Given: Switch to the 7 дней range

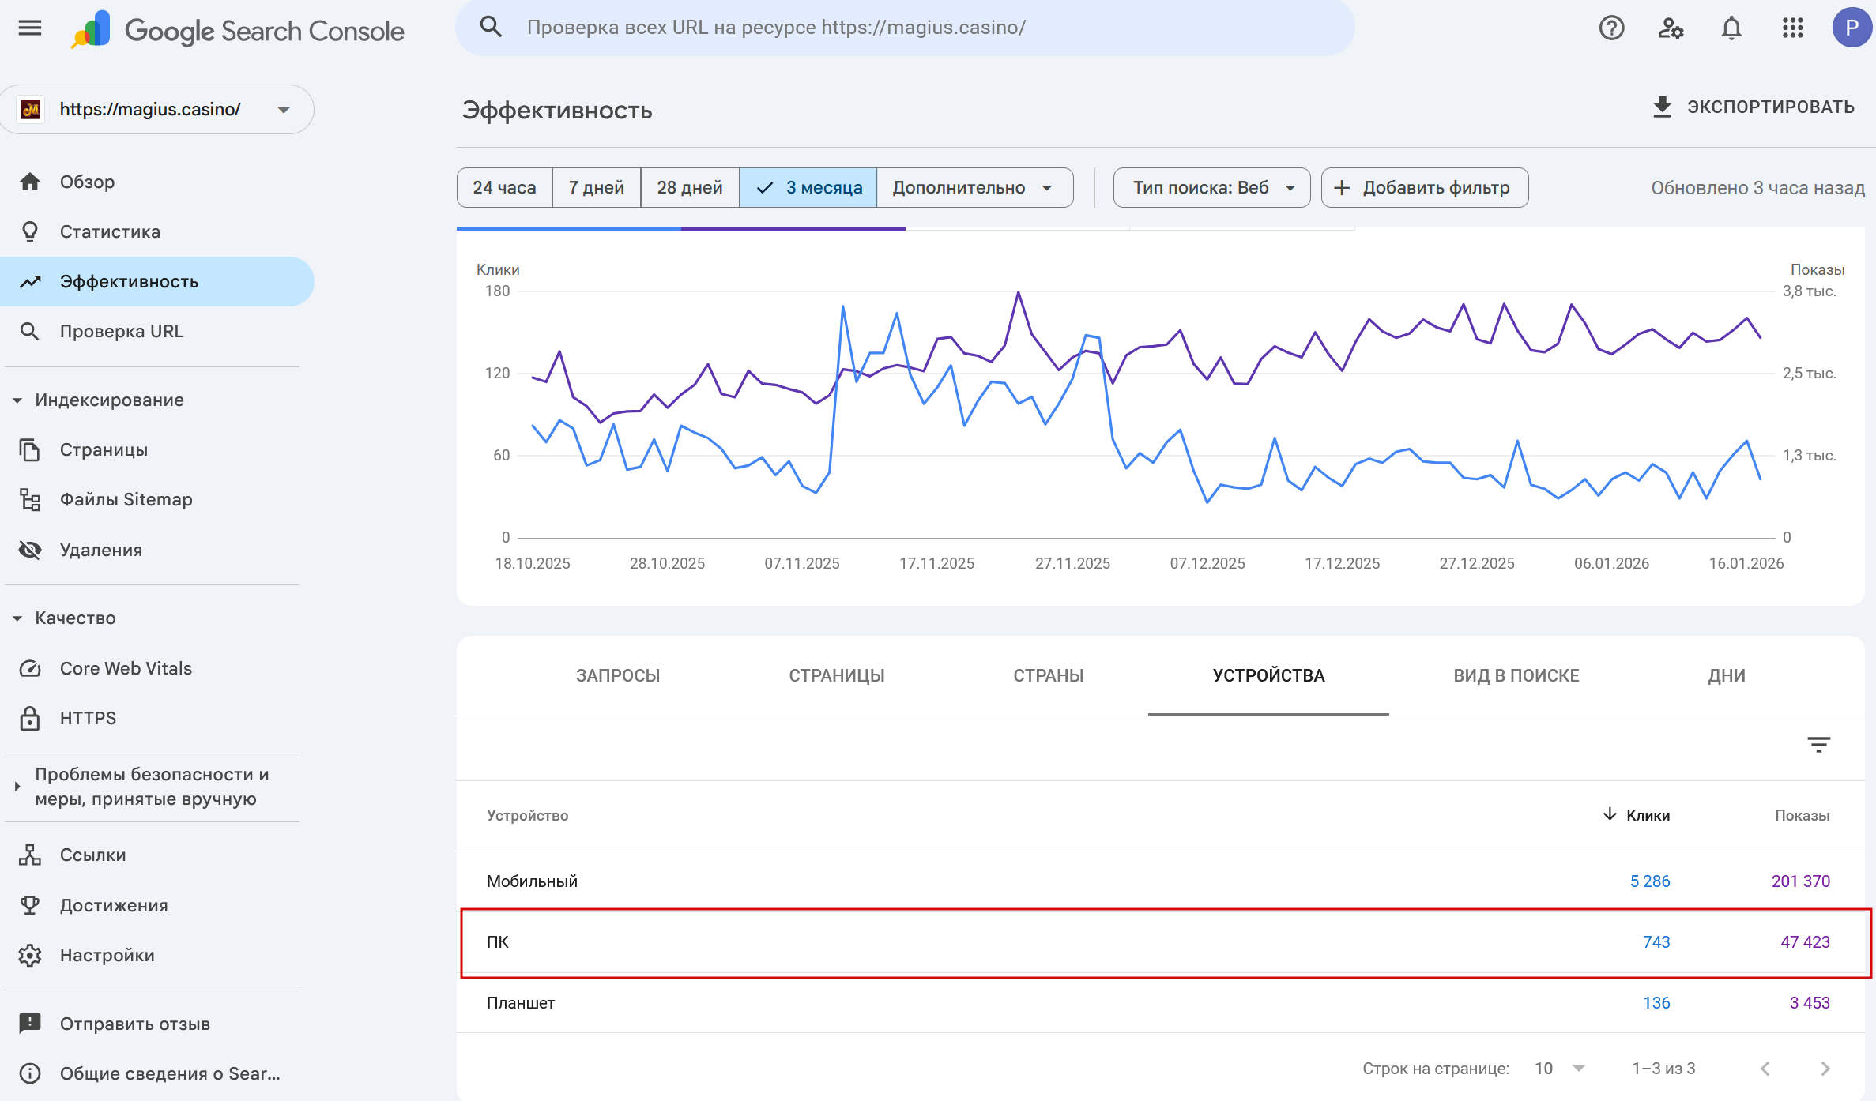Looking at the screenshot, I should coord(596,188).
